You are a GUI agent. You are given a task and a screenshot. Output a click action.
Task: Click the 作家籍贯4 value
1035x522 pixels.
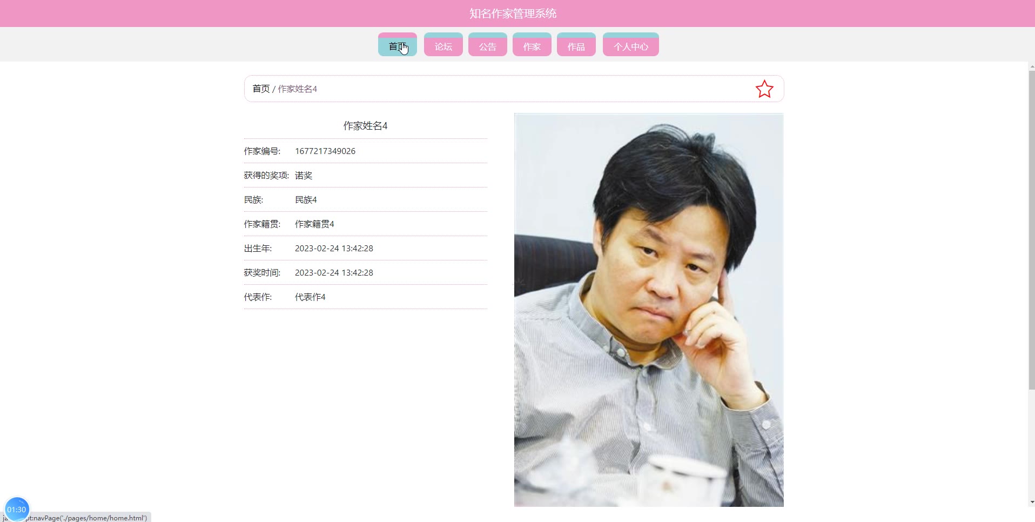314,224
